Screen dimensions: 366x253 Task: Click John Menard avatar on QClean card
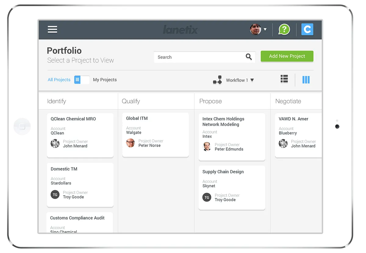tap(55, 144)
